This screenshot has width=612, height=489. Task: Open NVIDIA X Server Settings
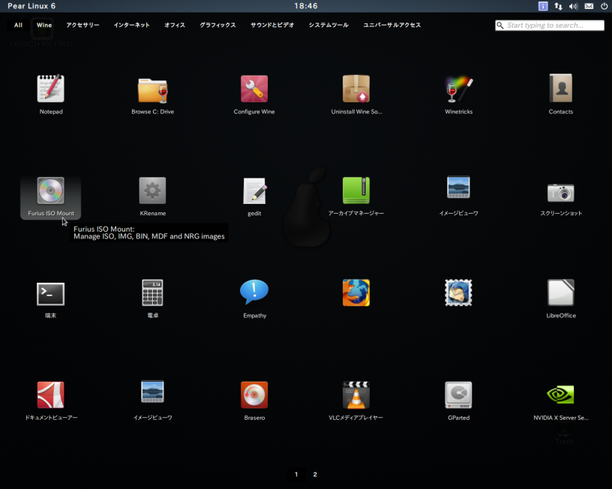(561, 394)
